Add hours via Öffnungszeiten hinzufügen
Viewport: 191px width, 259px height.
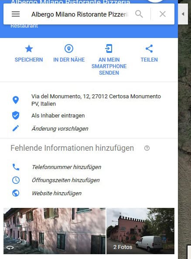pos(66,180)
